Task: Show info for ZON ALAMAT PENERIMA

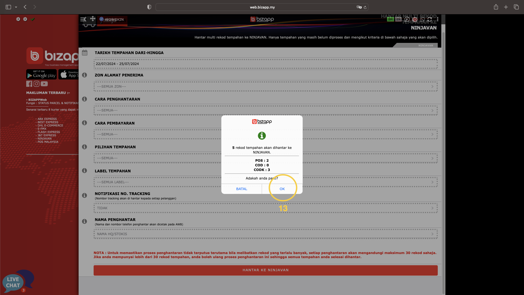Action: (85, 75)
